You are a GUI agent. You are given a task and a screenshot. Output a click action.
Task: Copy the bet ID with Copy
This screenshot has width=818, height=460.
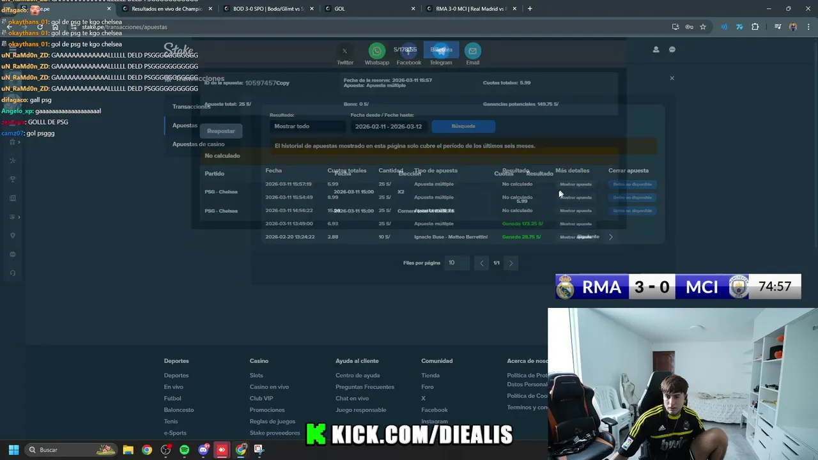pyautogui.click(x=282, y=83)
